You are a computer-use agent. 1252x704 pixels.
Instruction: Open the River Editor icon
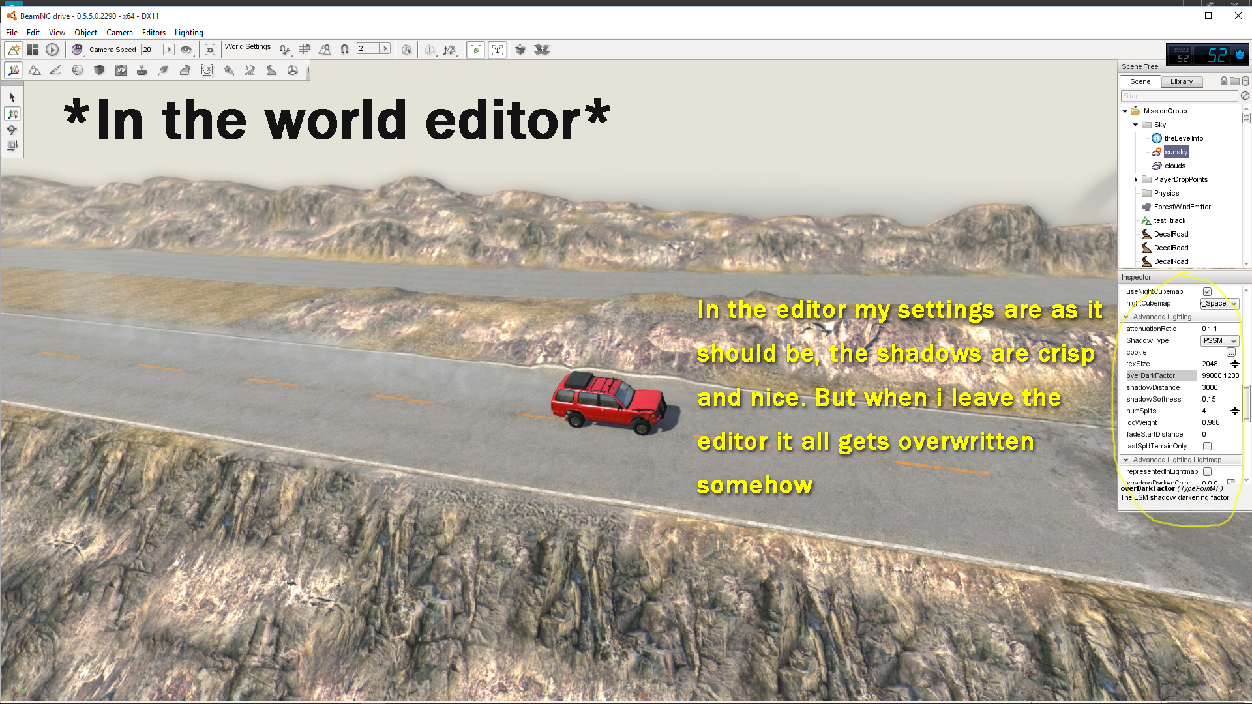(x=250, y=70)
